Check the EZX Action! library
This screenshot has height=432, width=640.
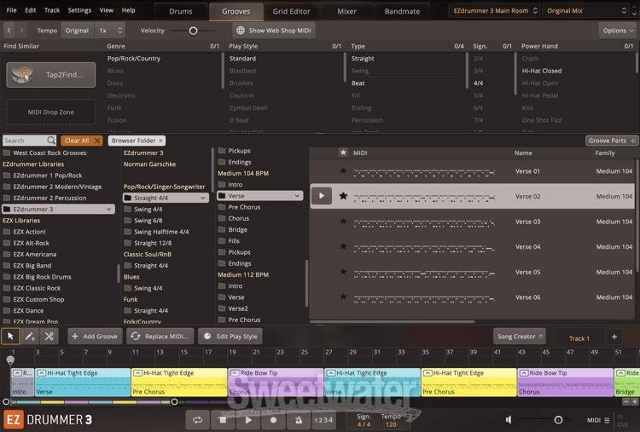coord(7,232)
